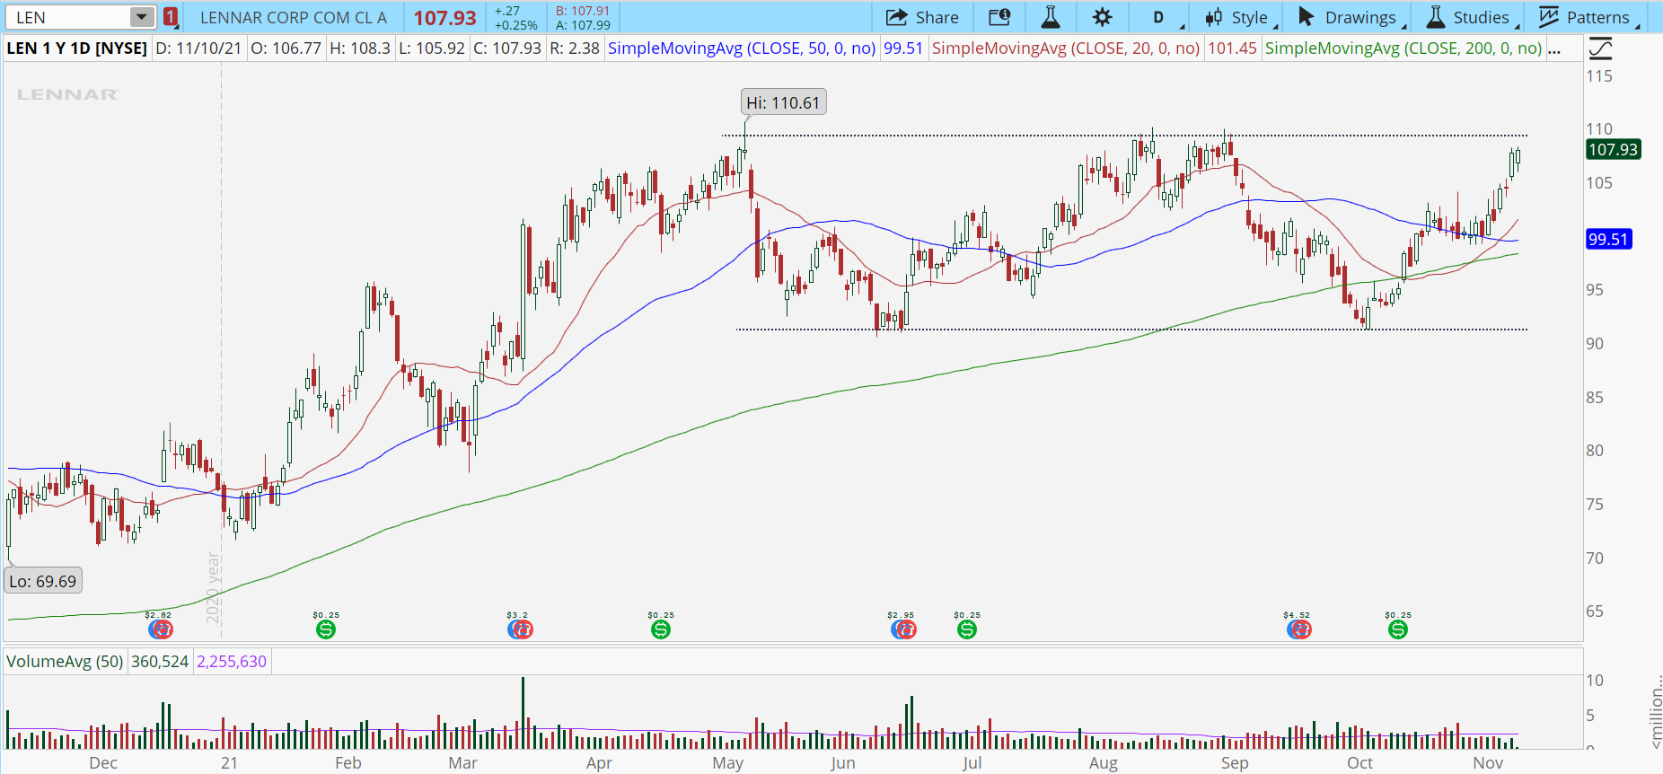
Task: Open chart settings gear icon
Action: [1102, 17]
